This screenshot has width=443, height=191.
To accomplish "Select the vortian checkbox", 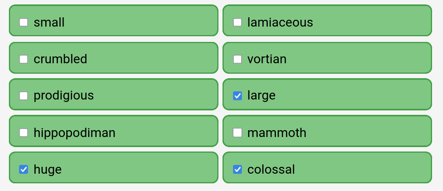I will click(237, 59).
